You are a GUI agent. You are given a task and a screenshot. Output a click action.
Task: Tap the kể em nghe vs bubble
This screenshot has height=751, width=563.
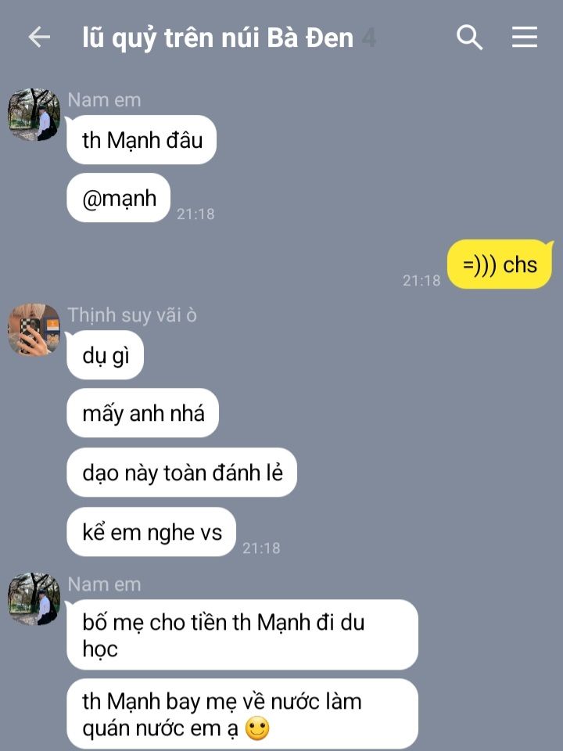pyautogui.click(x=151, y=532)
